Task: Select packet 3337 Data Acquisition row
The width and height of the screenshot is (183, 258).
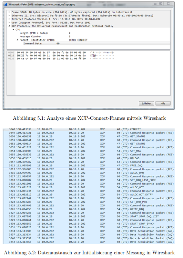Action: pos(89,234)
